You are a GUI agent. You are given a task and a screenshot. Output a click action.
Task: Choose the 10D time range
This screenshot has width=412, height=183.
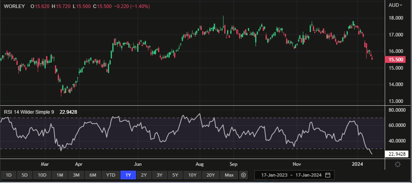(42, 175)
